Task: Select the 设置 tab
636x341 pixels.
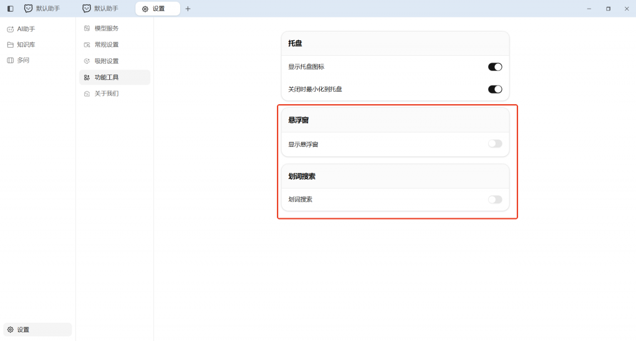Action: click(x=157, y=9)
